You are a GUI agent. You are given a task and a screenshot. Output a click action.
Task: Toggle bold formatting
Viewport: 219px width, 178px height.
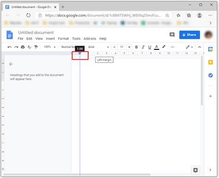click(136, 47)
